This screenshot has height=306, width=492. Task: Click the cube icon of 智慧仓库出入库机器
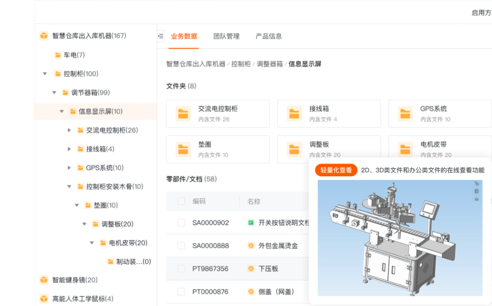pyautogui.click(x=44, y=36)
